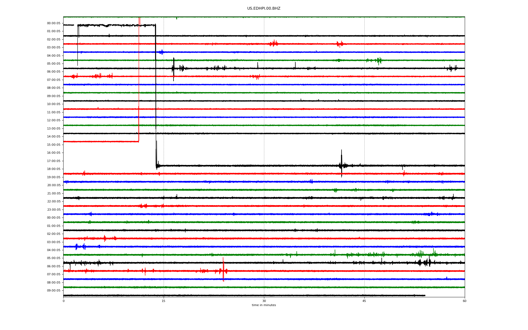
Task: Click the 18:00:05 time label
Action: 54,169
